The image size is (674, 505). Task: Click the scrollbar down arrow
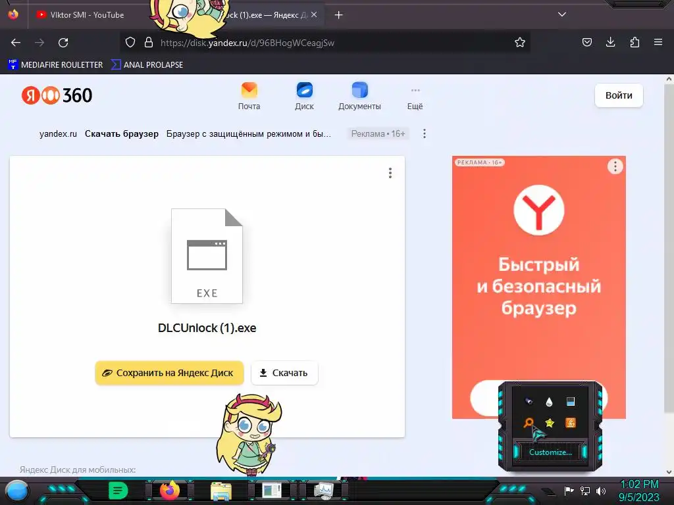(669, 471)
